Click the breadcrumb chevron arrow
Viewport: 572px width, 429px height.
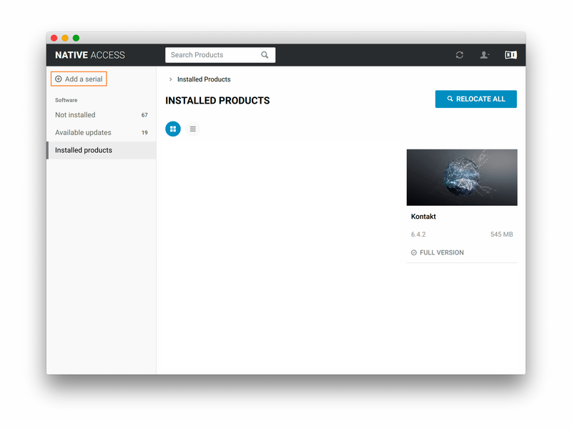(170, 79)
